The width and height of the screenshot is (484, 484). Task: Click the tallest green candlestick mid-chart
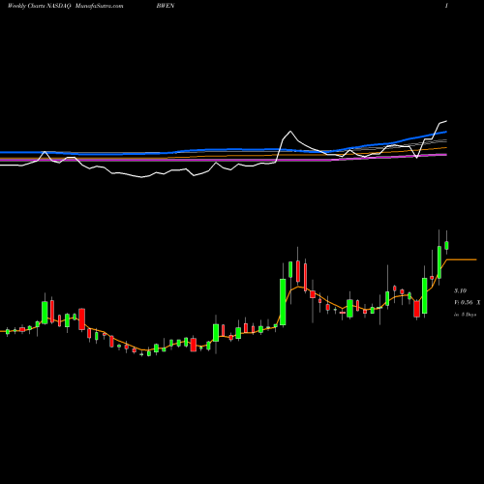283,302
